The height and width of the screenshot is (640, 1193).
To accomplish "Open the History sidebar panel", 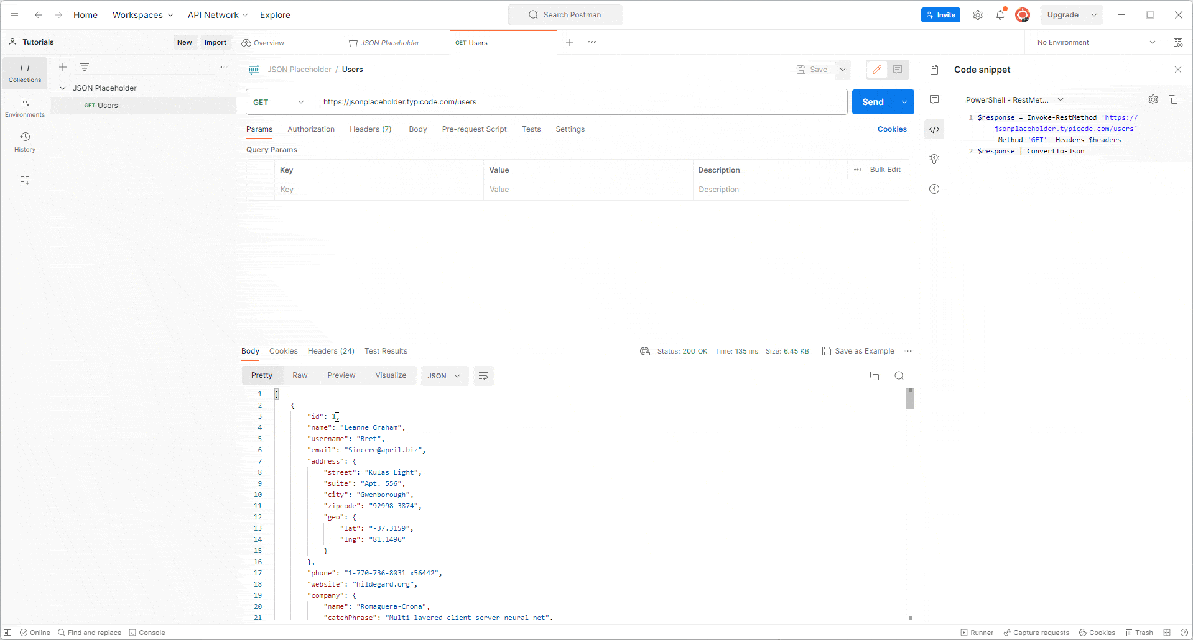I will (25, 142).
